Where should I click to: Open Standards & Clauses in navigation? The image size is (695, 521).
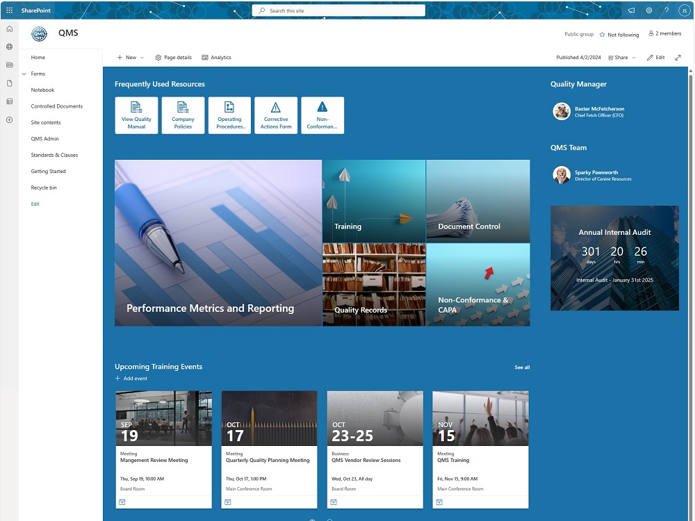coord(54,155)
